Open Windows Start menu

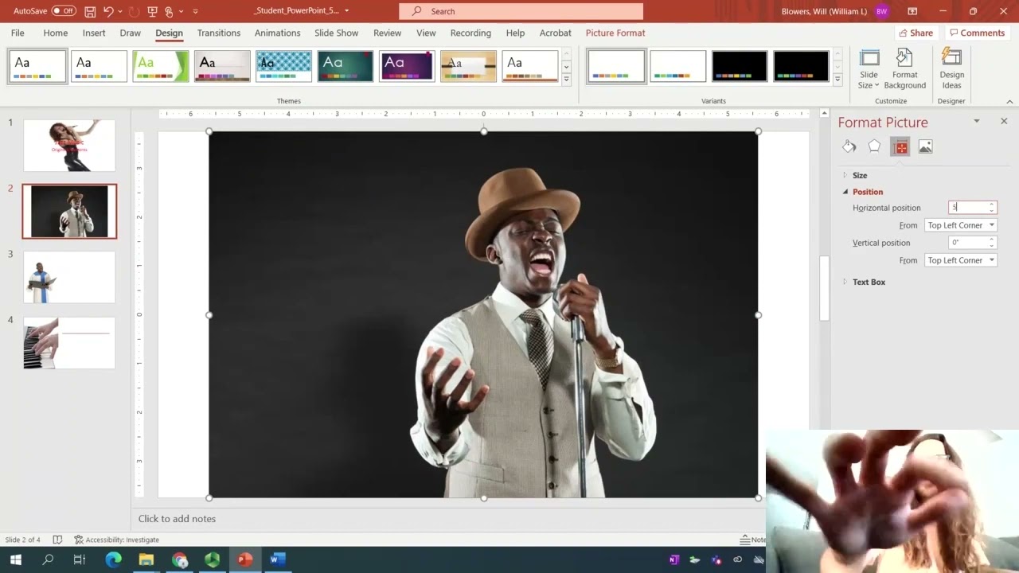click(x=15, y=559)
